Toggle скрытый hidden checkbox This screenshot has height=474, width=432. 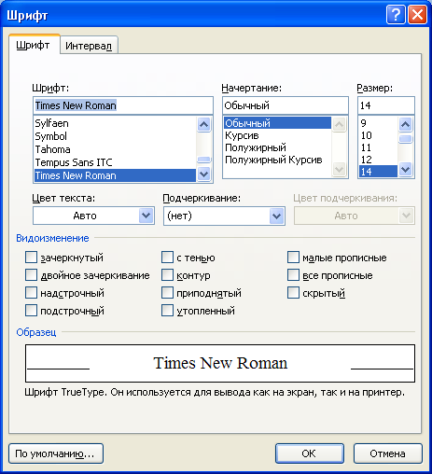click(293, 293)
